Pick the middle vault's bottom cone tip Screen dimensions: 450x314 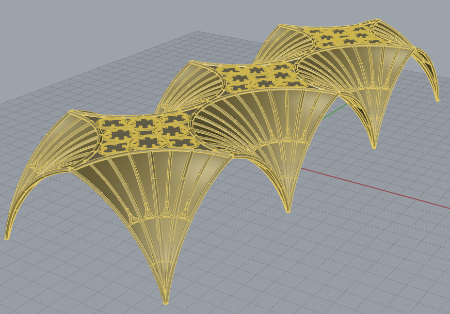(288, 211)
